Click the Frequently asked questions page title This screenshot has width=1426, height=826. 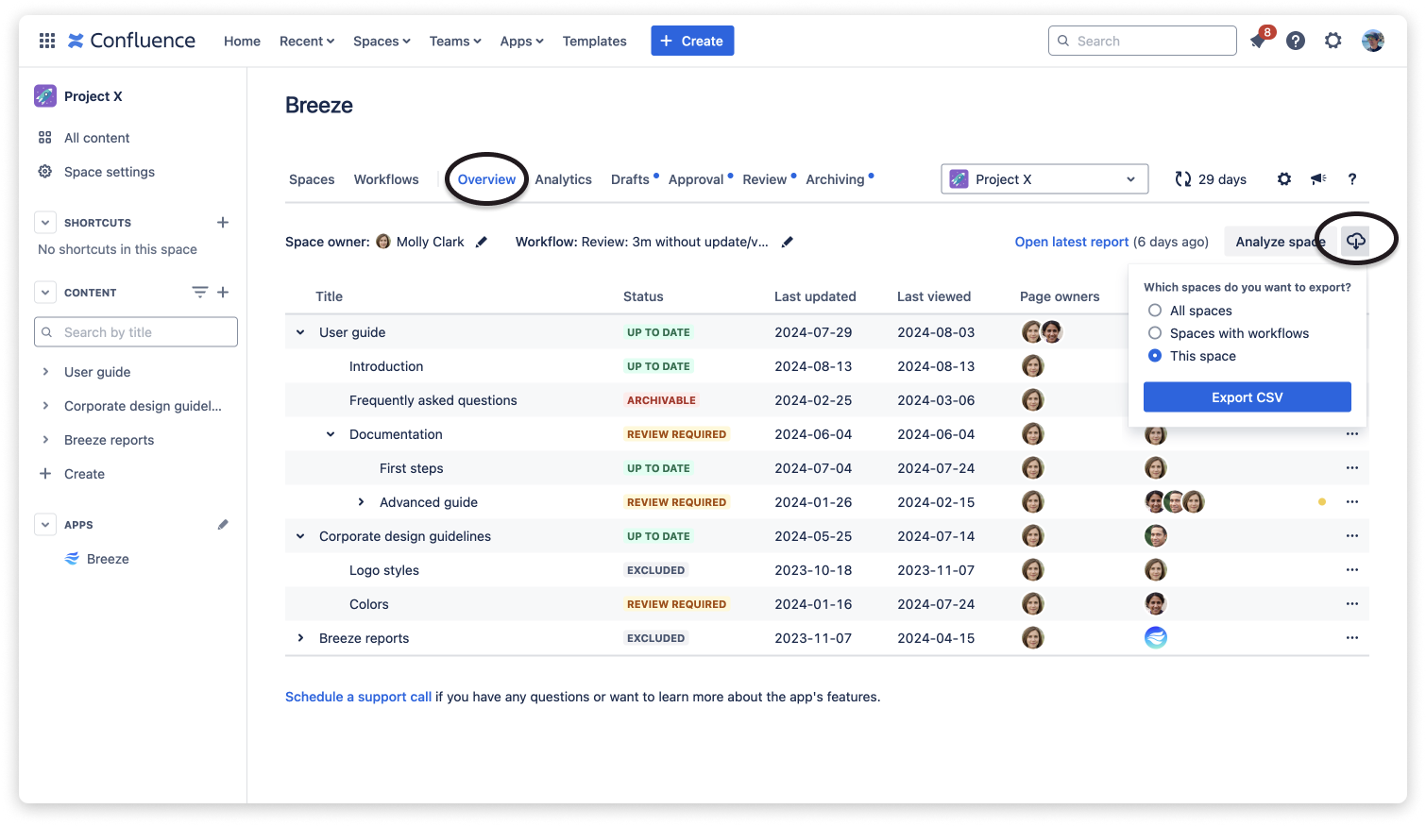tap(433, 400)
